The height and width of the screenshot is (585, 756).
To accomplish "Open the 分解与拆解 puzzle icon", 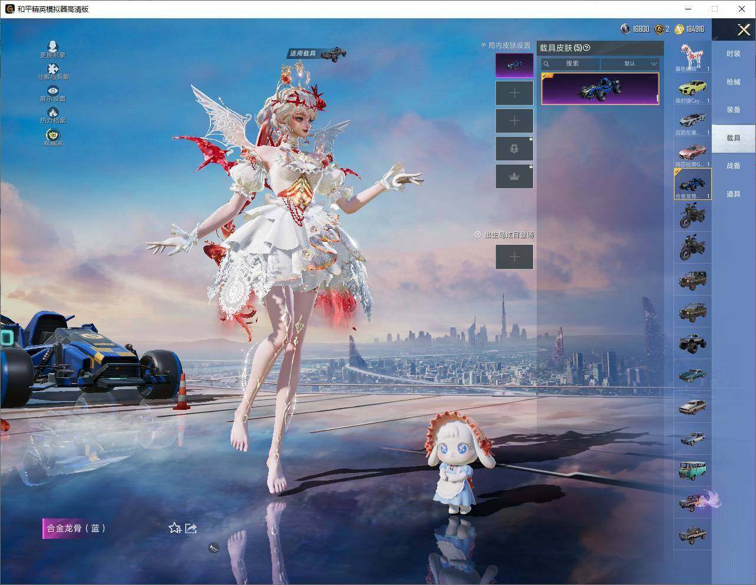I will (x=52, y=68).
